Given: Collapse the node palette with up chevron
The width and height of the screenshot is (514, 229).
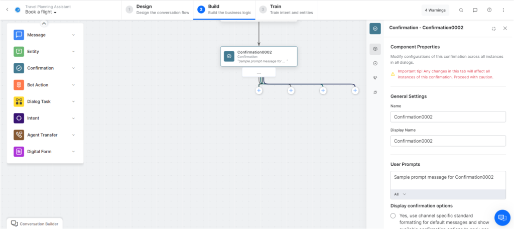Looking at the screenshot, I should pyautogui.click(x=44, y=24).
